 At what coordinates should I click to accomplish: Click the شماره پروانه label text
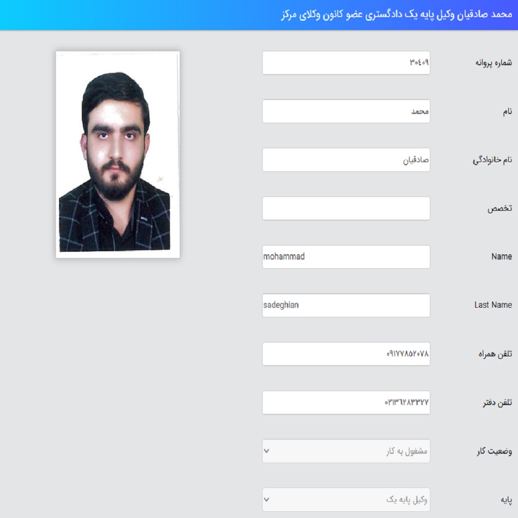coord(494,63)
